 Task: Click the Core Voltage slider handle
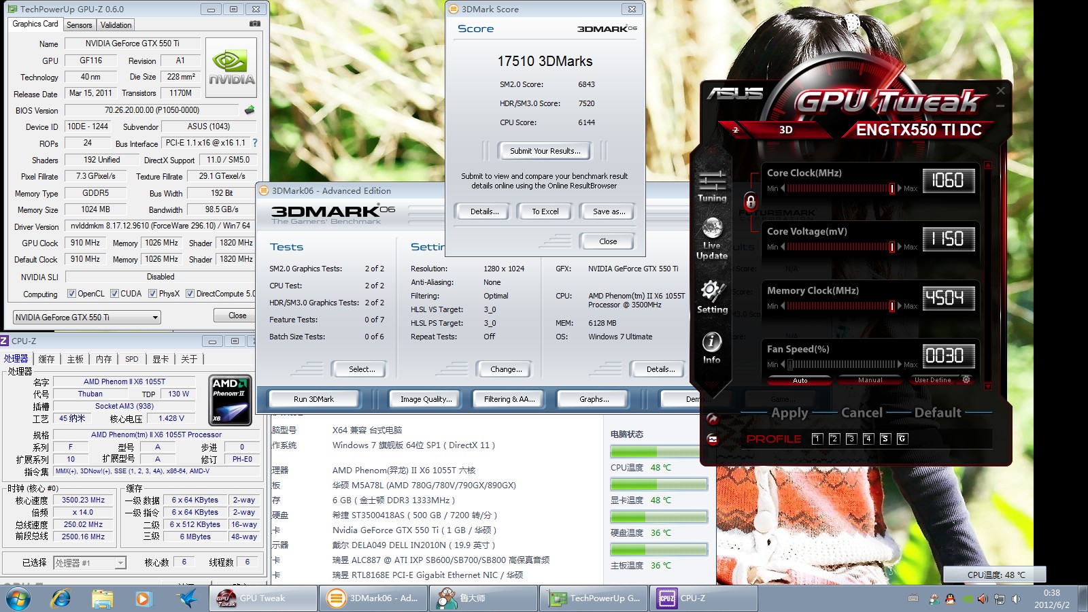(x=891, y=247)
